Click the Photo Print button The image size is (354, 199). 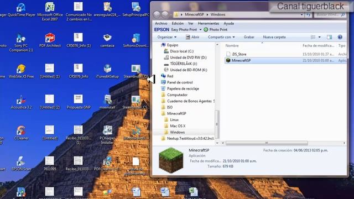pos(216,29)
